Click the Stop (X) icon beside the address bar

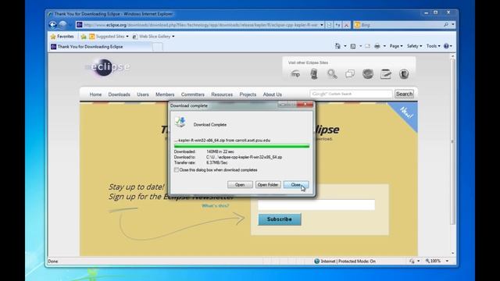pyautogui.click(x=346, y=25)
